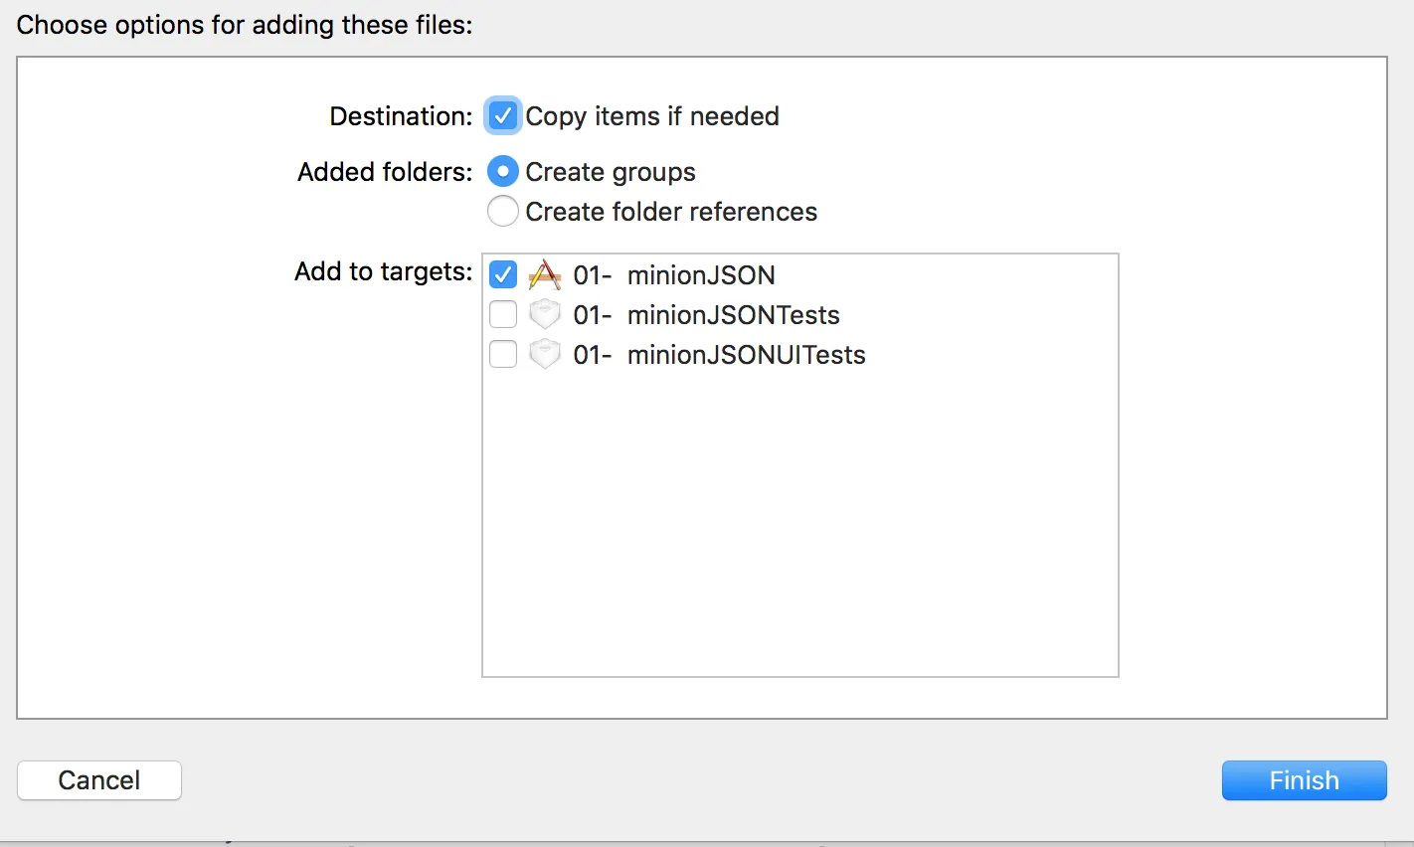
Task: Click the minionJSON app target icon
Action: [x=545, y=274]
